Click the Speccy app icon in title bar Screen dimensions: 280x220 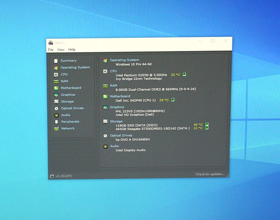pyautogui.click(x=51, y=43)
